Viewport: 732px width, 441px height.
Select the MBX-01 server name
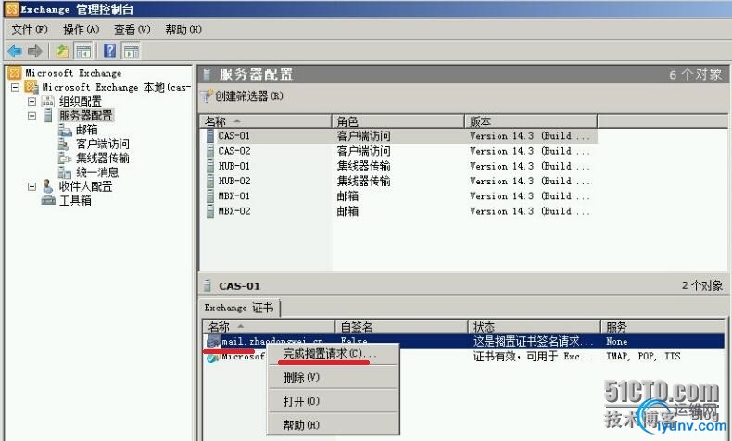click(234, 195)
